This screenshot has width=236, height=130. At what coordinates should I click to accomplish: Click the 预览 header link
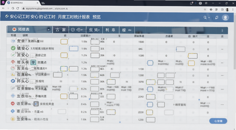pyautogui.click(x=96, y=17)
